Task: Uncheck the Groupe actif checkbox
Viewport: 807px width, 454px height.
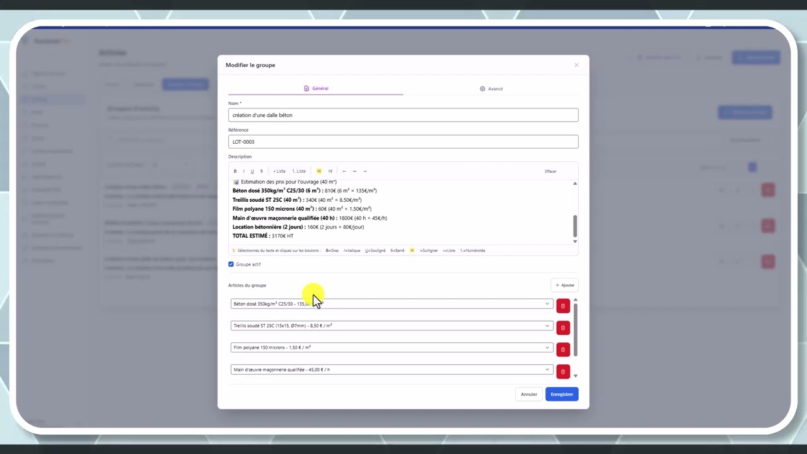Action: [x=231, y=264]
